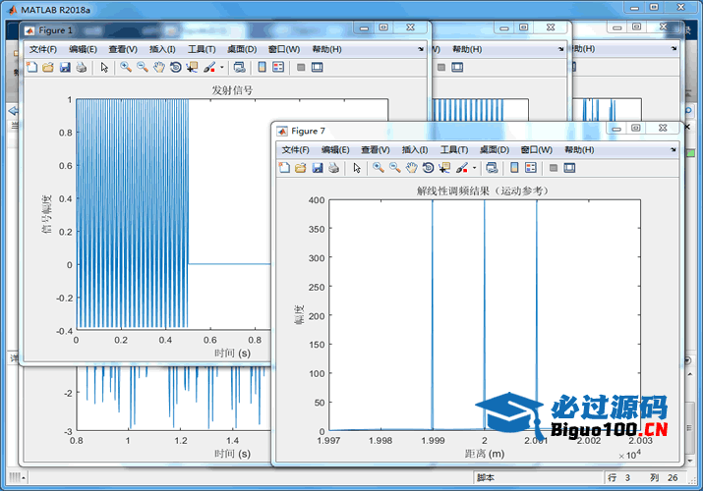Screen dimensions: 703x491
Task: Toggle Insert Colorbar in Figure 1 toolbar
Action: [263, 67]
